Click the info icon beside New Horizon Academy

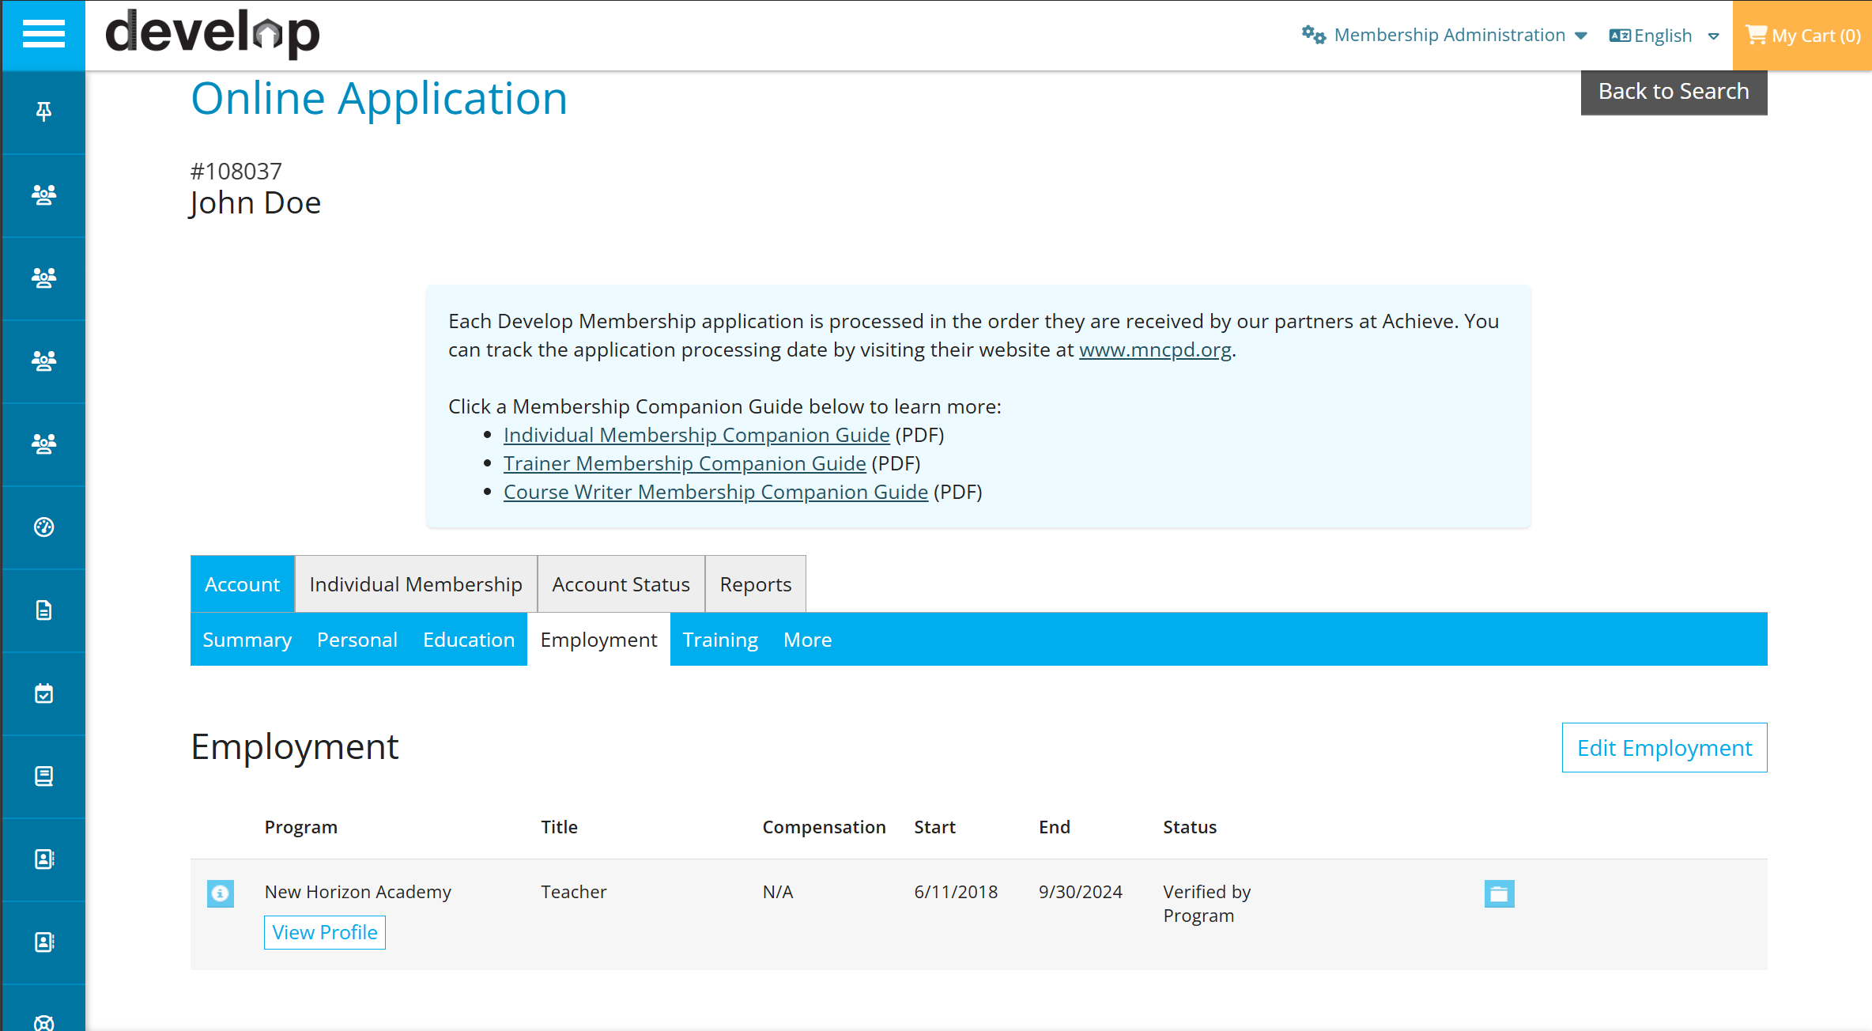221,893
